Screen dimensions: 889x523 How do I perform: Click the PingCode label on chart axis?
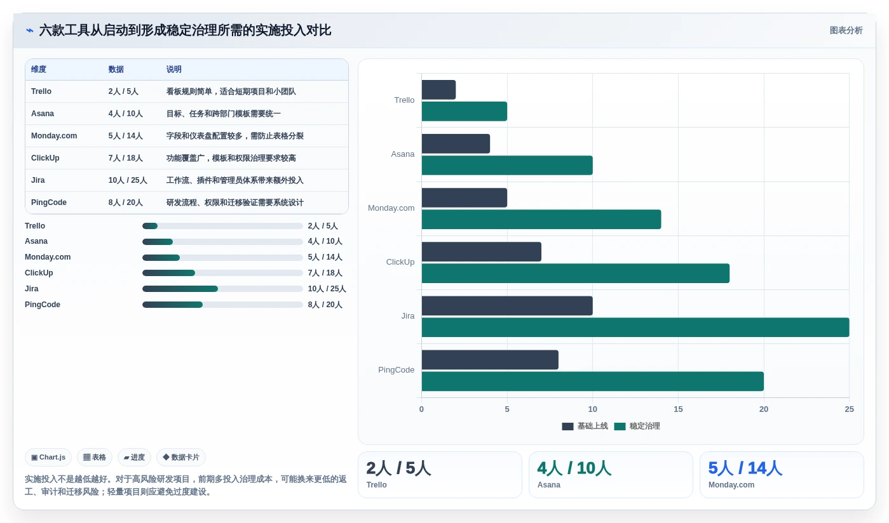coord(396,370)
